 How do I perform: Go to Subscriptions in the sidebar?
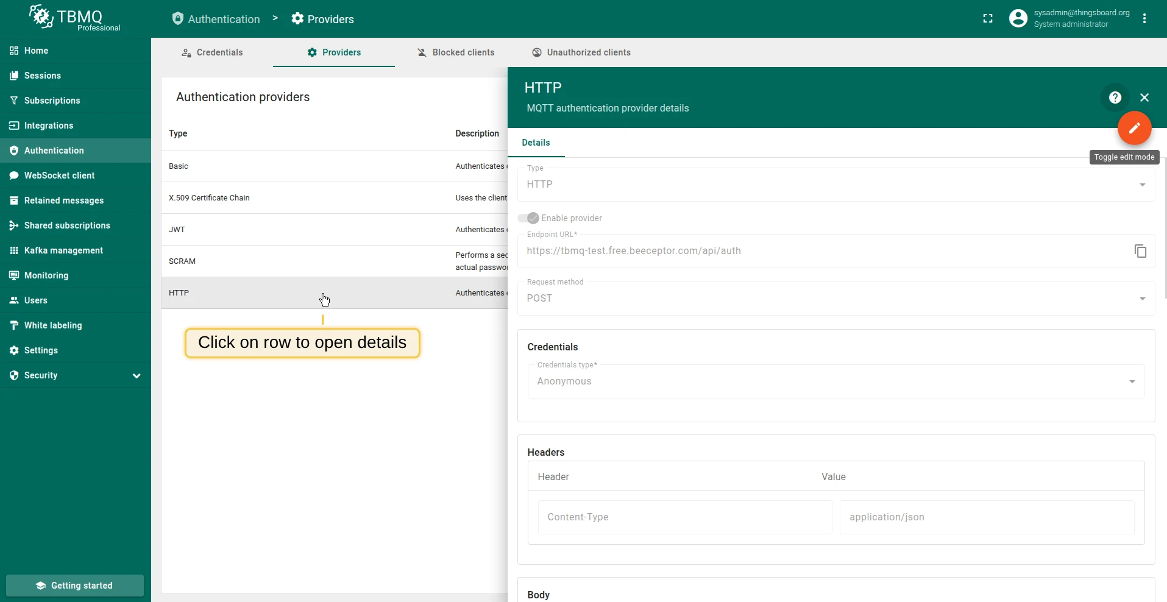76,101
